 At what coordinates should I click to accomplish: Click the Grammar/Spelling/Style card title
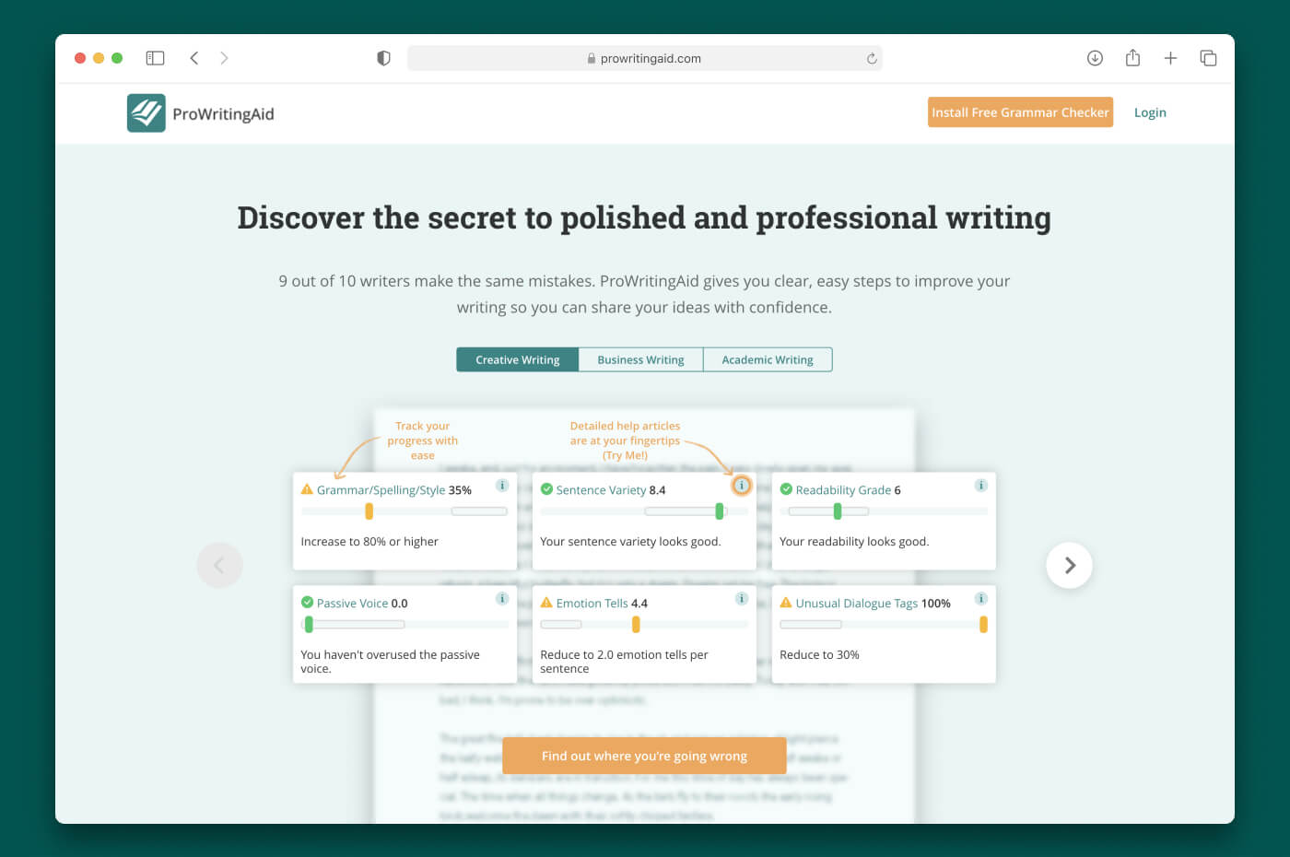[381, 490]
